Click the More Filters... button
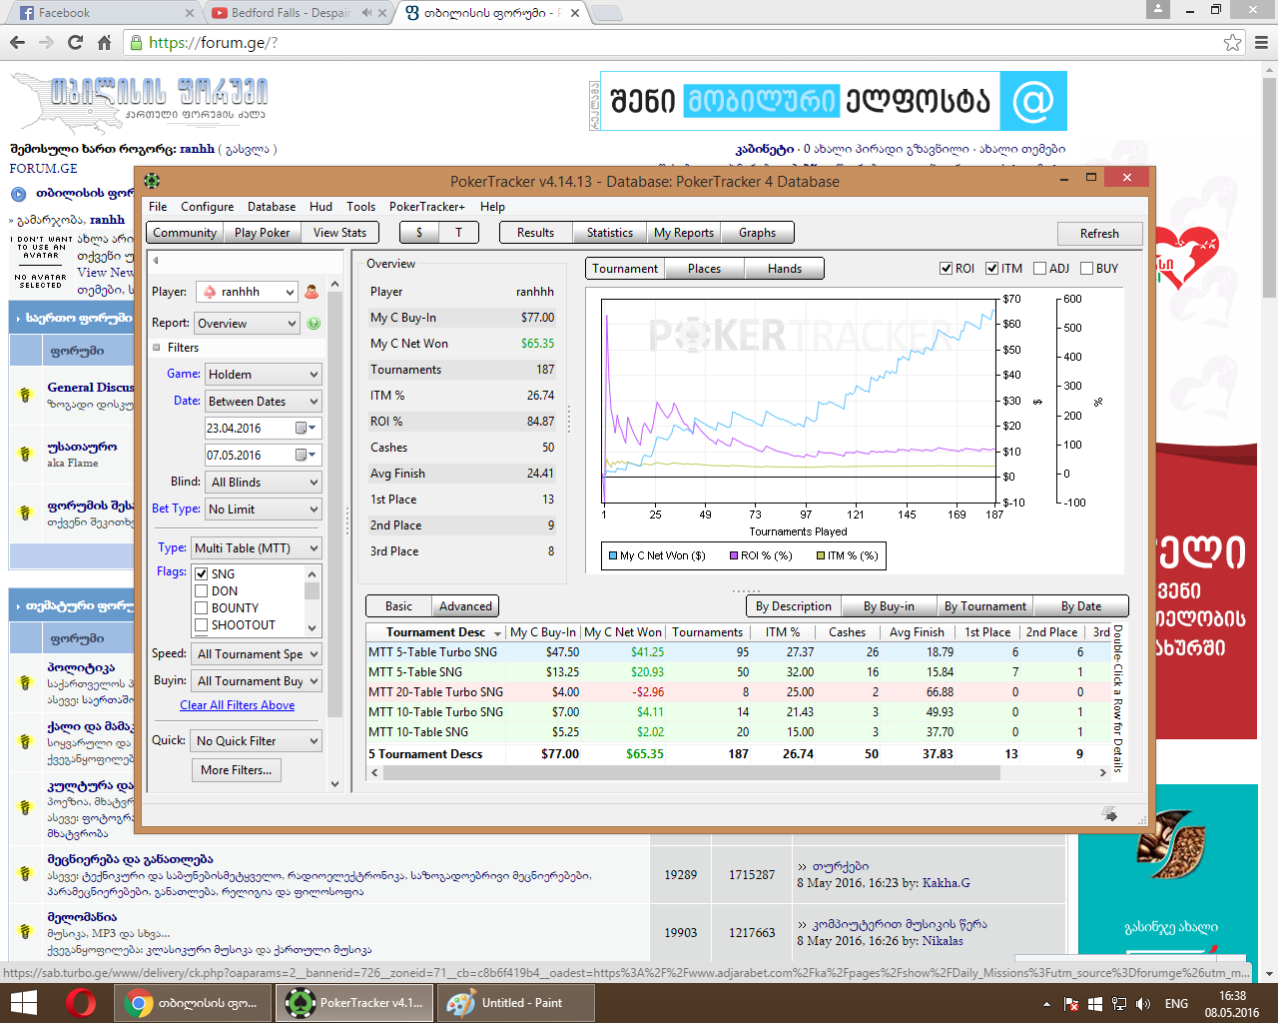 pyautogui.click(x=237, y=770)
